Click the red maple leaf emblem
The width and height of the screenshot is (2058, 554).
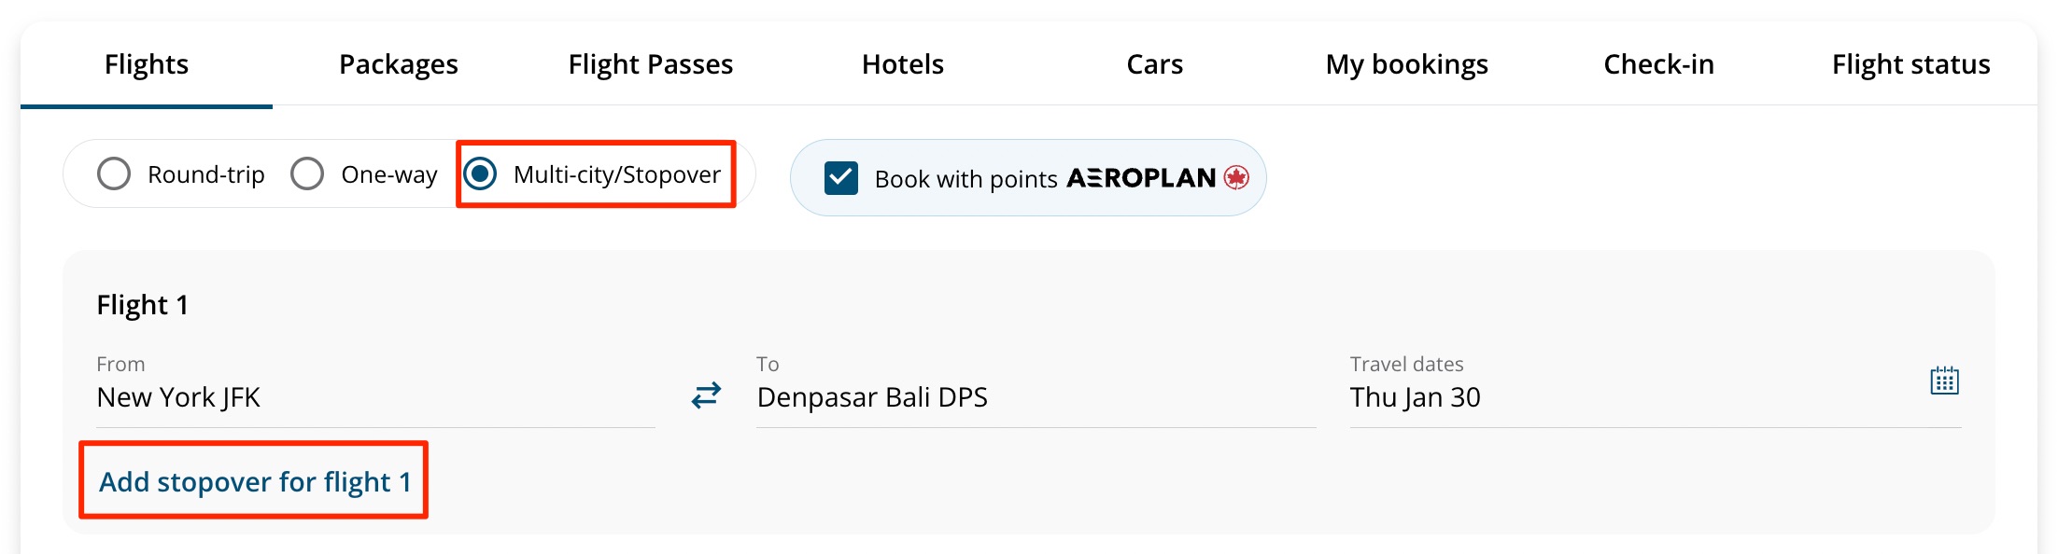pos(1238,177)
